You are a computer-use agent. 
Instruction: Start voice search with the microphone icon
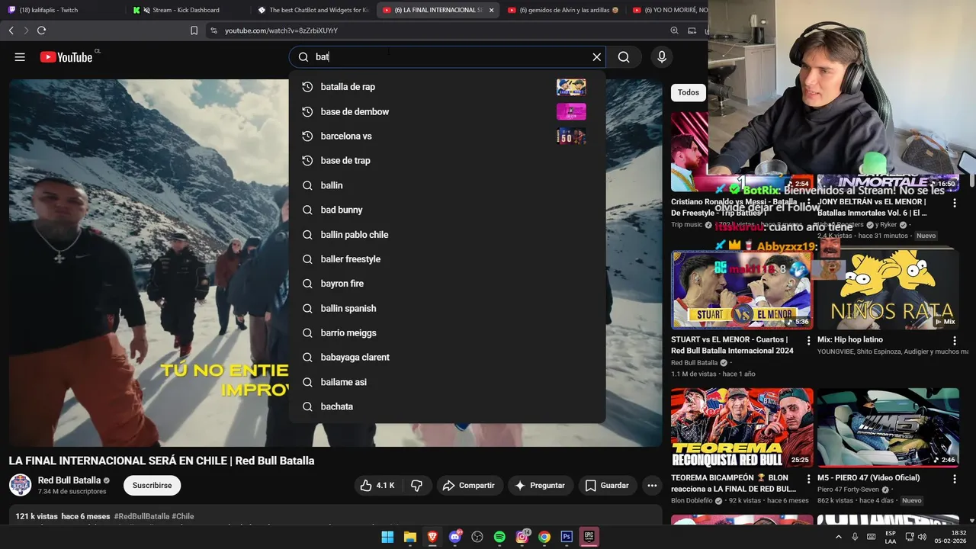coord(662,57)
